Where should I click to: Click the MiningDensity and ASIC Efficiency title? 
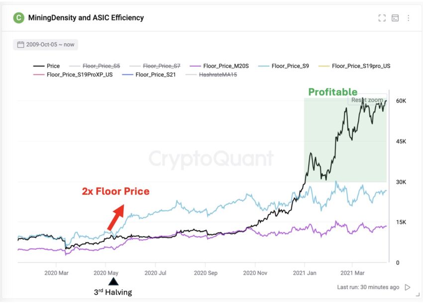(x=86, y=18)
